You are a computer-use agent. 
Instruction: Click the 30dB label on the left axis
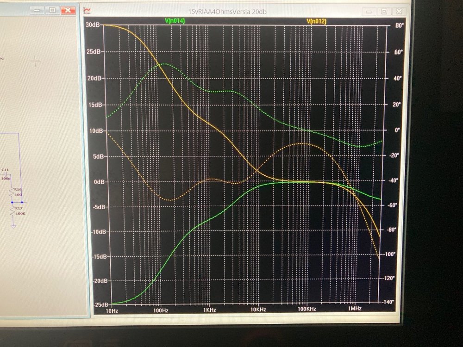[93, 24]
